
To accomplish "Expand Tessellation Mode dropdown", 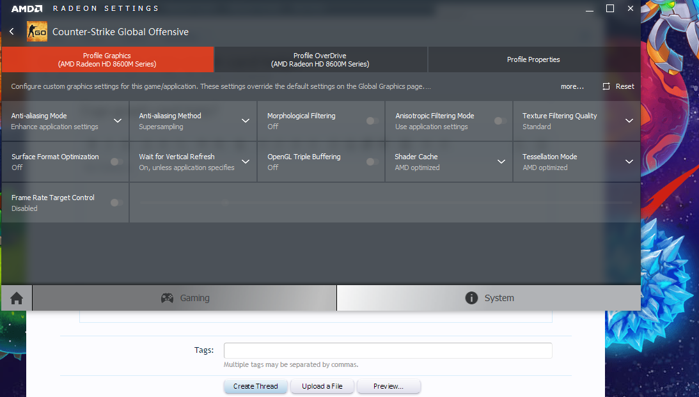I will (629, 162).
